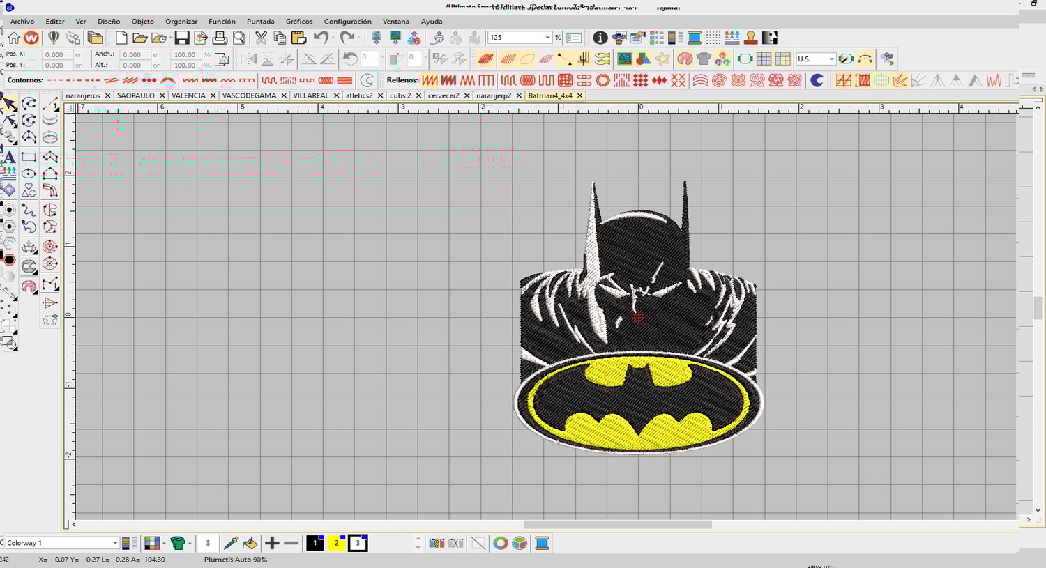Toggle the vector shapes display icon
The width and height of the screenshot is (1046, 568).
[644, 59]
